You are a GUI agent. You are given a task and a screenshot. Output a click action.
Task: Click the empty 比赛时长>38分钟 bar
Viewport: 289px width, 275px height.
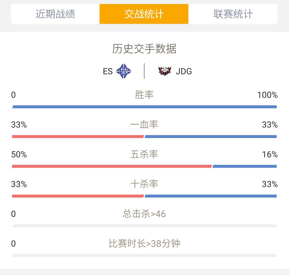(144, 256)
